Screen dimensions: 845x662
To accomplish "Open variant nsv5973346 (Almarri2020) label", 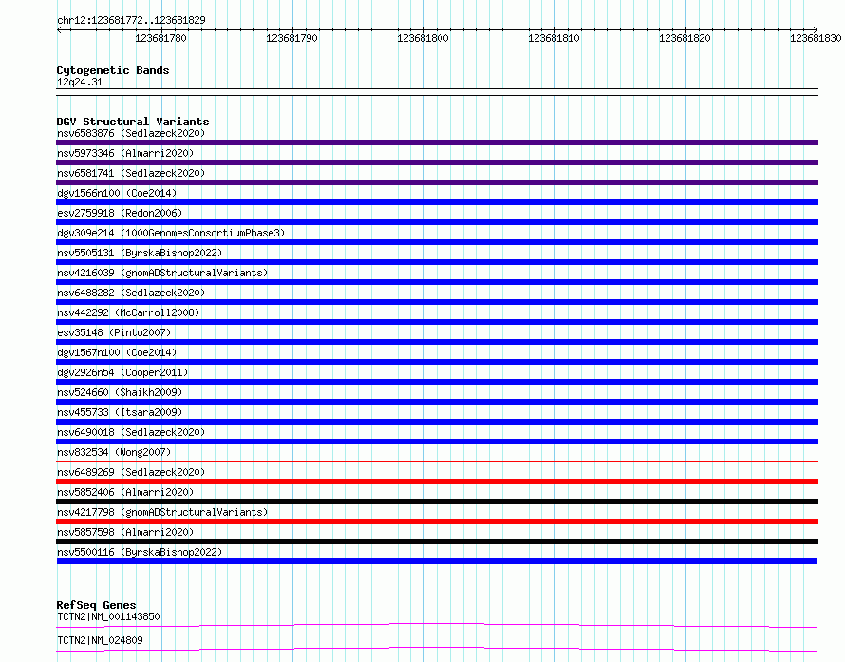I will (x=125, y=153).
